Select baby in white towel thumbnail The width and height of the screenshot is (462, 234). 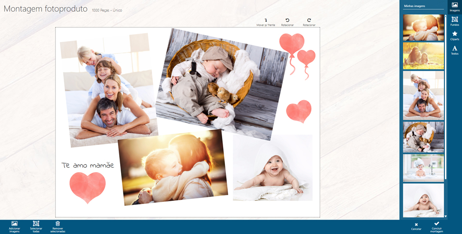pyautogui.click(x=423, y=200)
